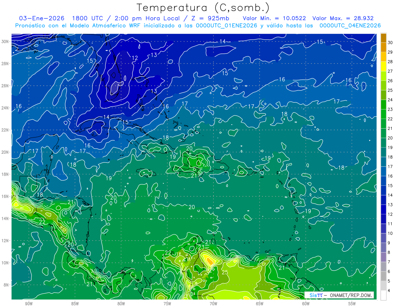The width and height of the screenshot is (399, 308).
Task: Click the "26N" latitude axis label
Action: coord(5,86)
